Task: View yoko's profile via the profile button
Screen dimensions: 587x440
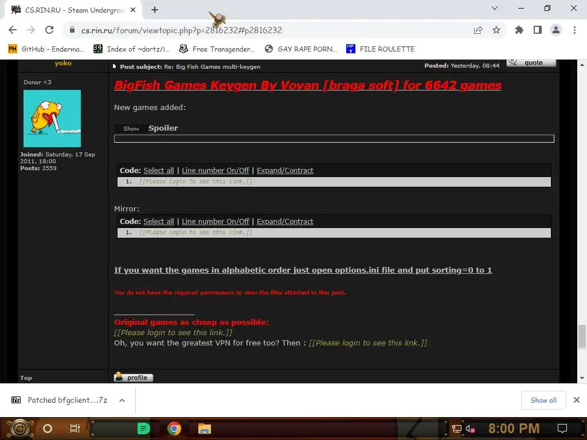Action: [133, 377]
